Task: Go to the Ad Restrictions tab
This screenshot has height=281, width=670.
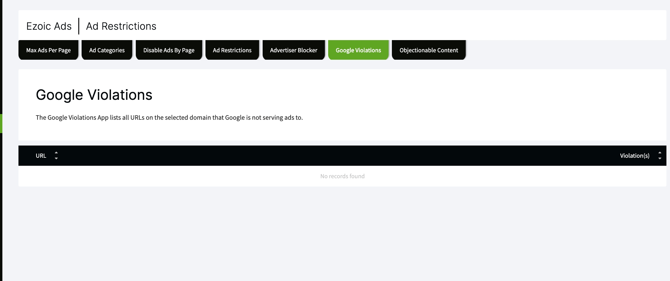Action: click(x=232, y=50)
